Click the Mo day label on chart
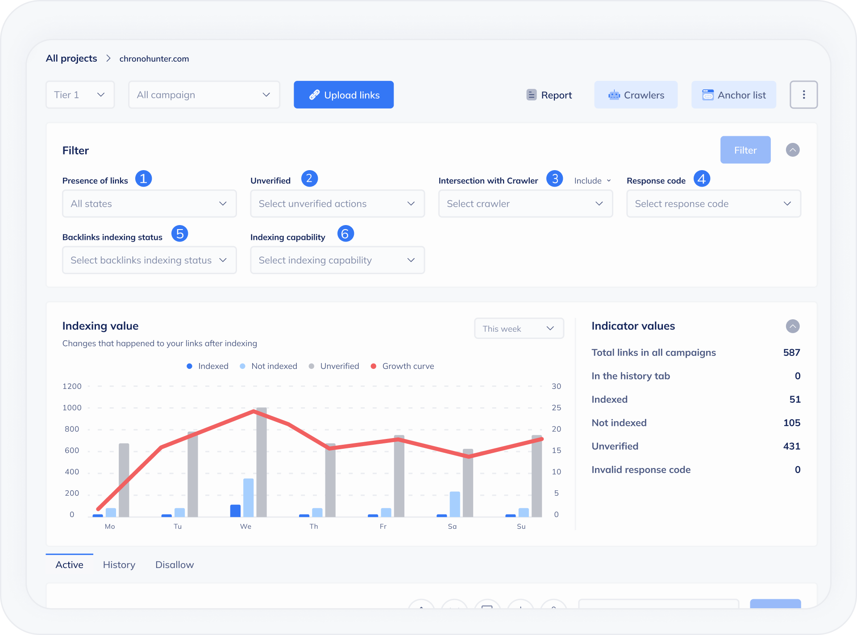 (110, 526)
